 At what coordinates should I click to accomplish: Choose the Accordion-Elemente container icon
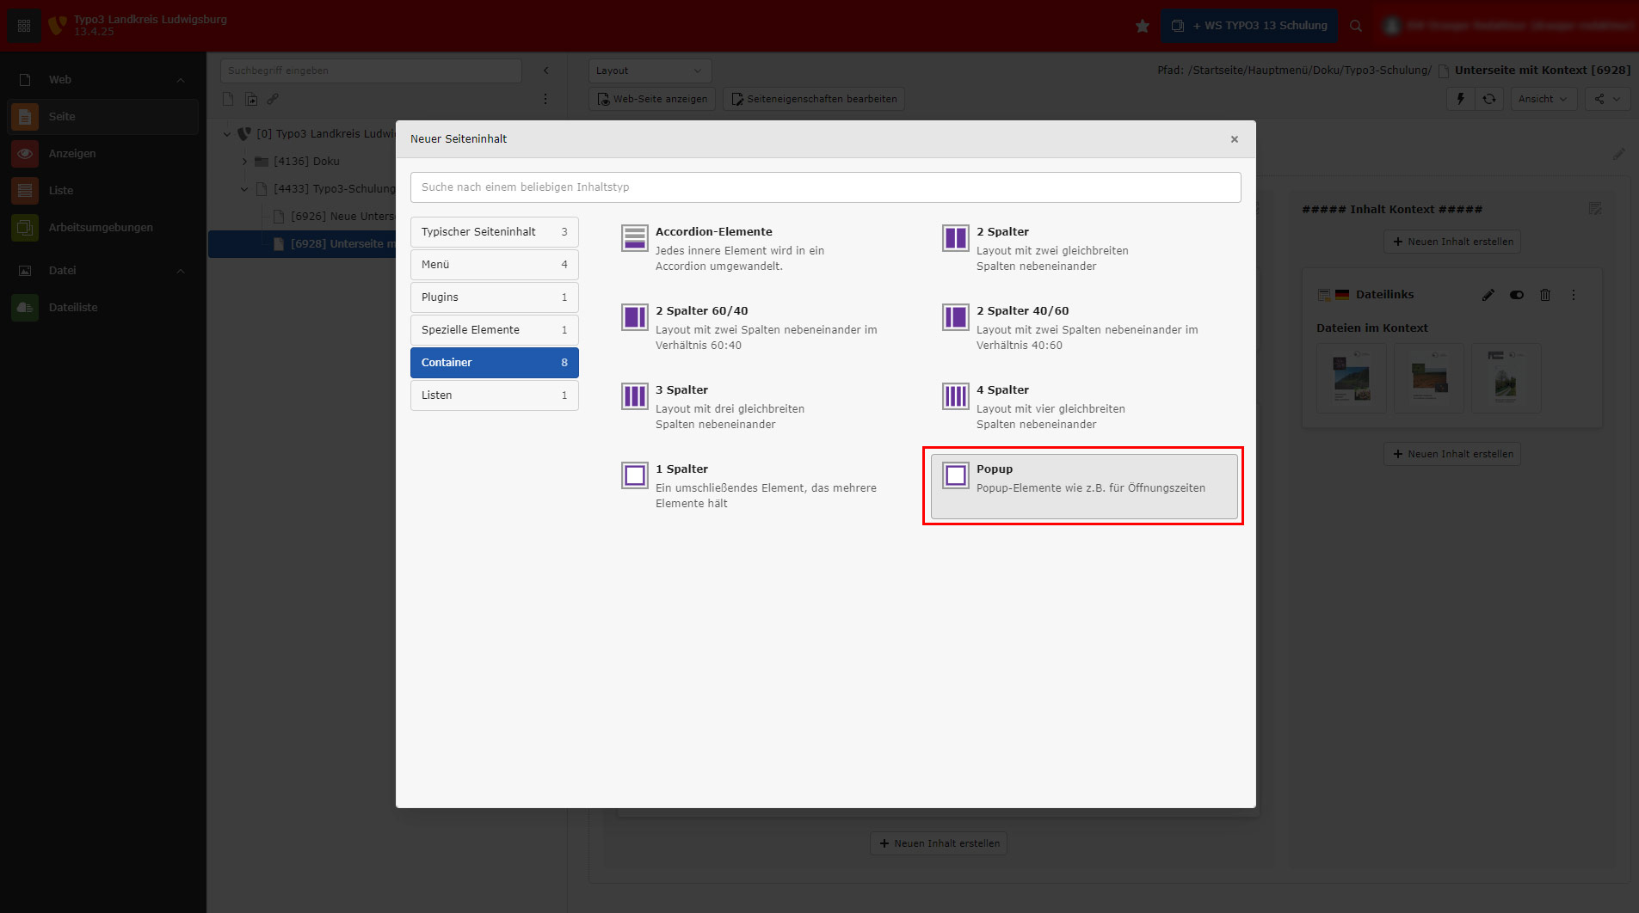coord(635,238)
